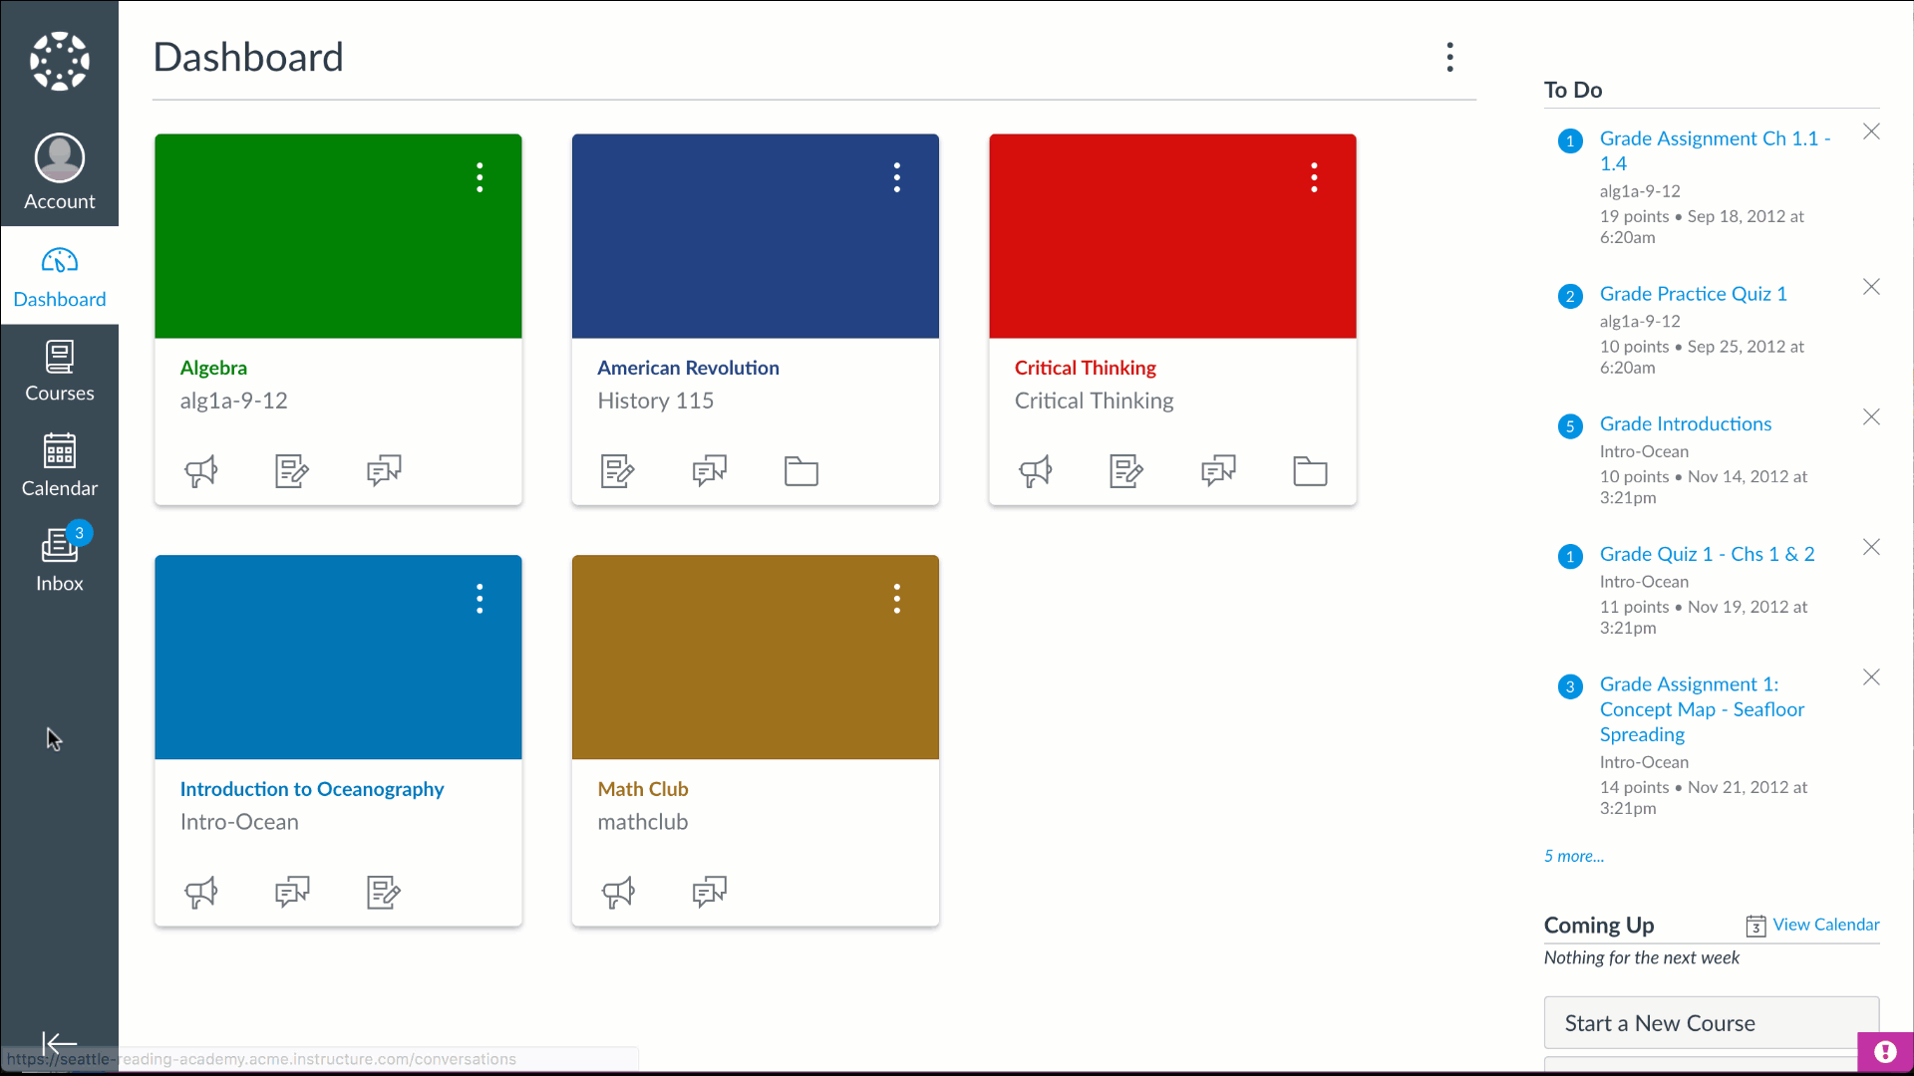1914x1076 pixels.
Task: Open the Math Club card options menu
Action: point(896,598)
